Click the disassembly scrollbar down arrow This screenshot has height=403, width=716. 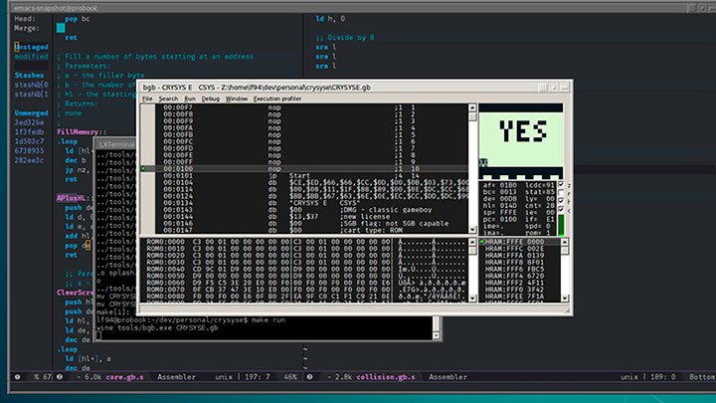click(472, 230)
